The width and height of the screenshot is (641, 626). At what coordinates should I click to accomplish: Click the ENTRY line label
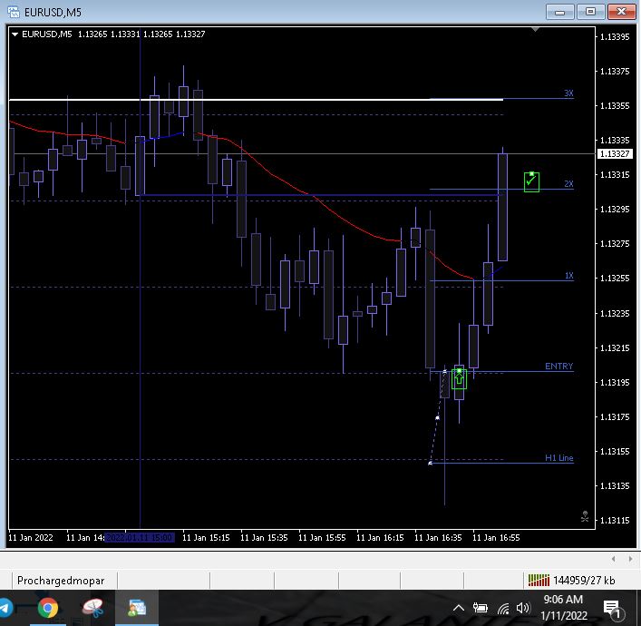coord(558,367)
